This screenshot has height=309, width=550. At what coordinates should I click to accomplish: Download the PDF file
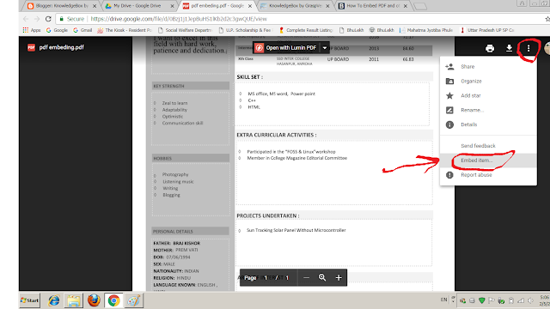509,48
